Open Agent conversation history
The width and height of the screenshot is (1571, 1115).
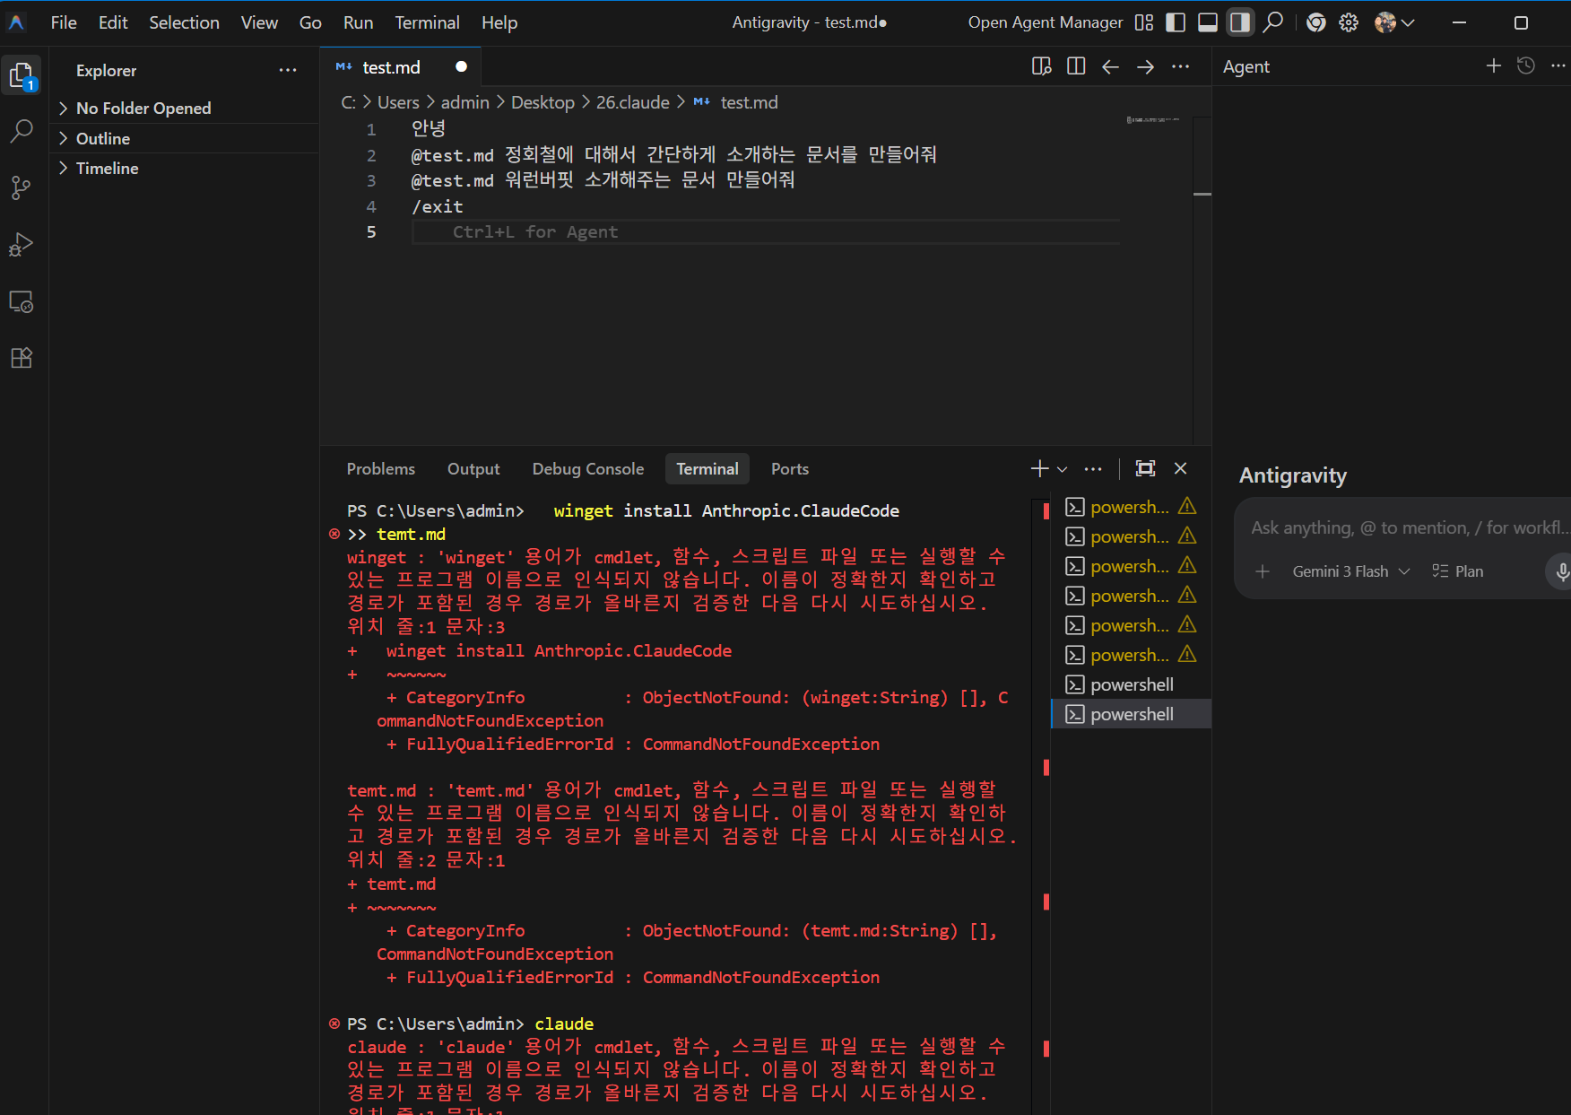pos(1525,65)
